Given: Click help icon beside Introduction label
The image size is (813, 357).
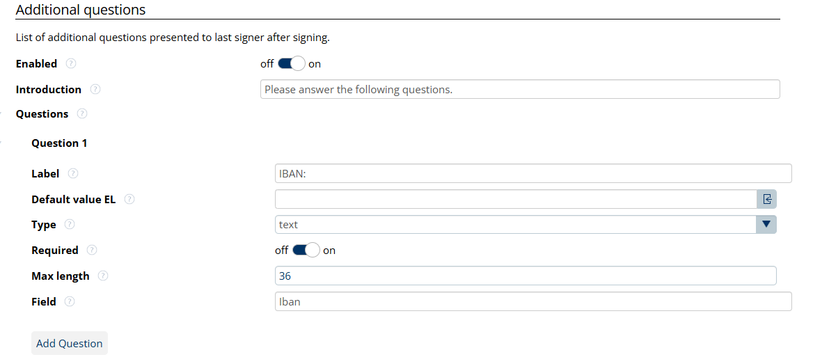Looking at the screenshot, I should pos(95,89).
